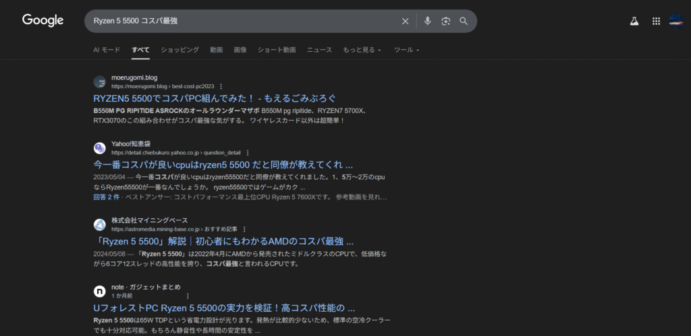Image resolution: width=691 pixels, height=336 pixels.
Task: Start voice search with microphone icon
Action: click(427, 21)
